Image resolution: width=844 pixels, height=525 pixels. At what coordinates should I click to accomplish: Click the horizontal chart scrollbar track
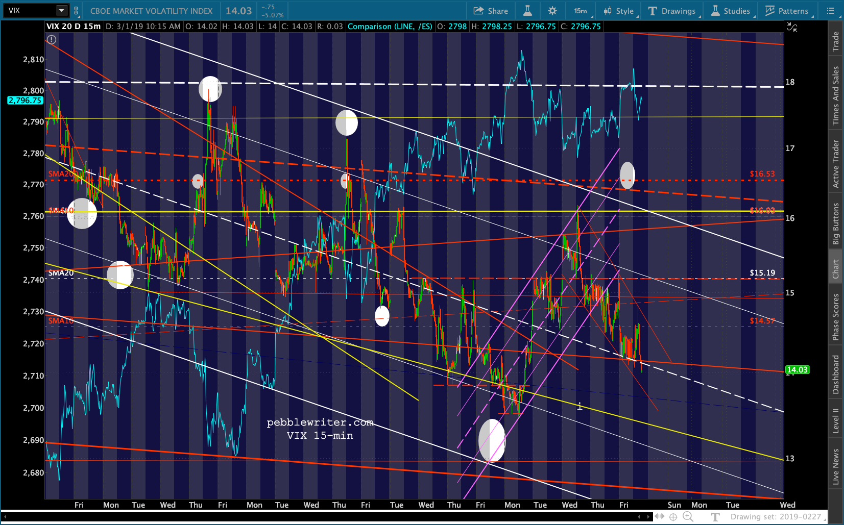pos(327,517)
